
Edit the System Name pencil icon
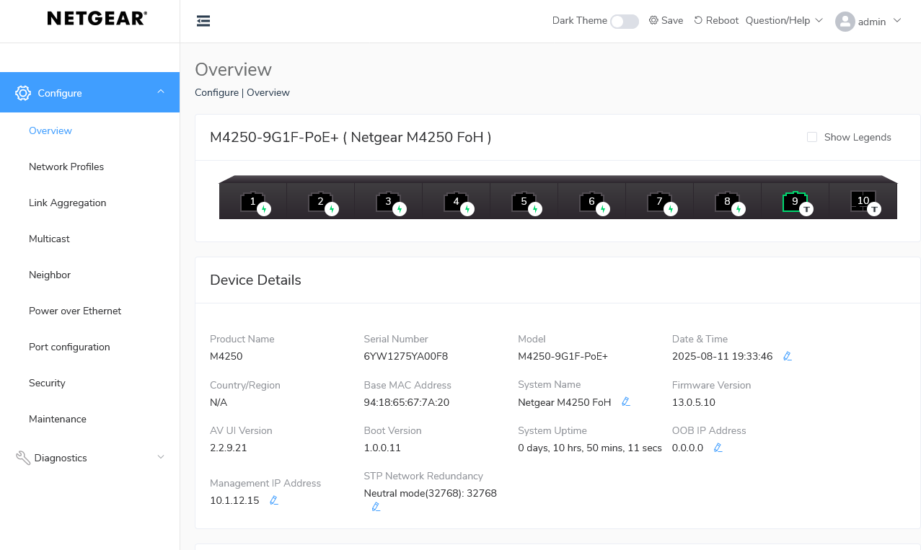click(626, 402)
